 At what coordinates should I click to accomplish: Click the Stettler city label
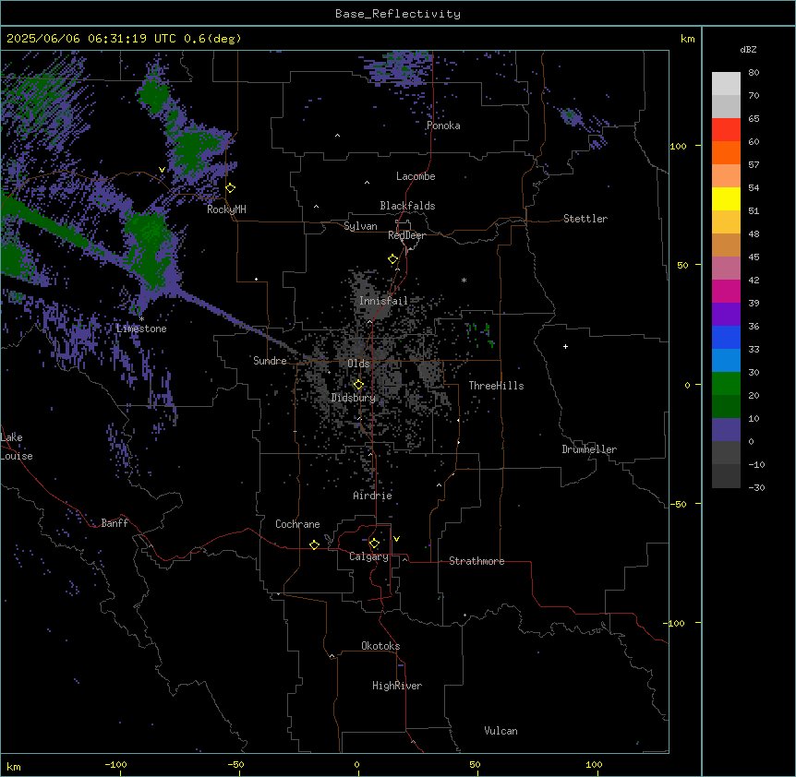pyautogui.click(x=585, y=219)
